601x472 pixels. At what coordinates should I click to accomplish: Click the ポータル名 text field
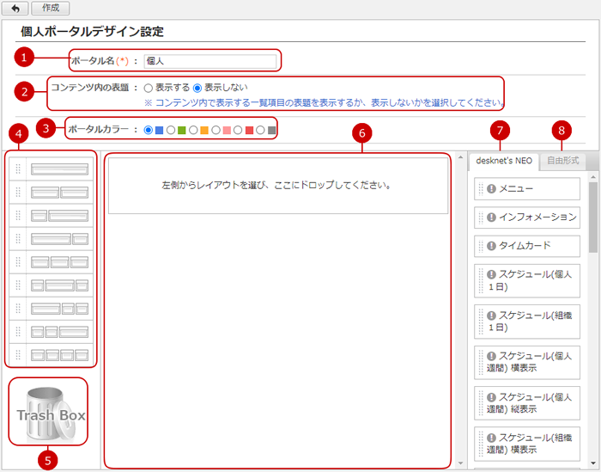pyautogui.click(x=210, y=61)
